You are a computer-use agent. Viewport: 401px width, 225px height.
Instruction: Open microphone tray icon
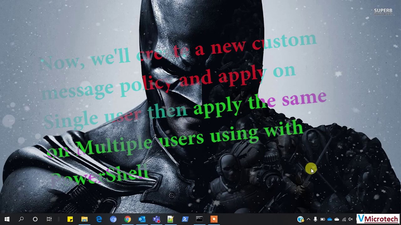pyautogui.click(x=315, y=219)
